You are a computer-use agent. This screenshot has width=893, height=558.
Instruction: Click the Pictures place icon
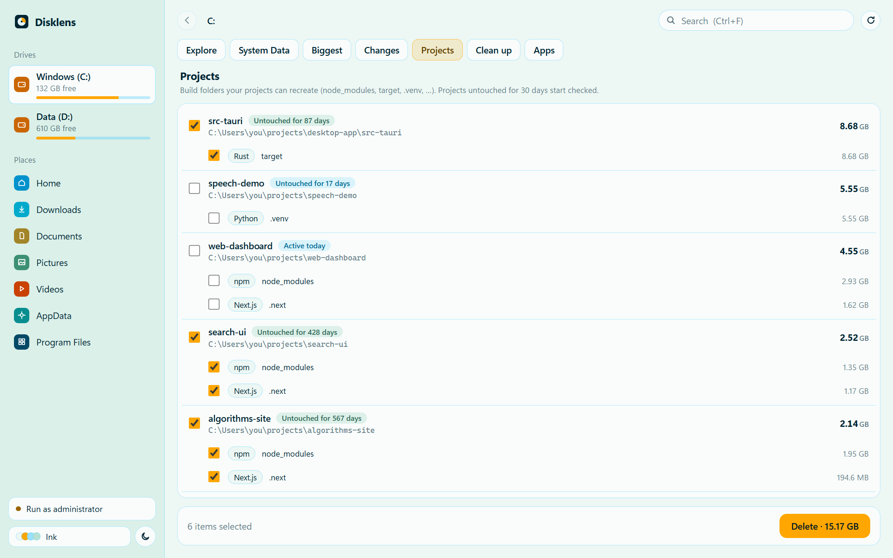click(21, 262)
